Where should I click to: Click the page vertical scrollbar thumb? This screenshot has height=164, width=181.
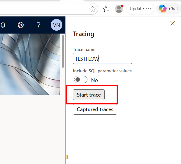pyautogui.click(x=63, y=51)
